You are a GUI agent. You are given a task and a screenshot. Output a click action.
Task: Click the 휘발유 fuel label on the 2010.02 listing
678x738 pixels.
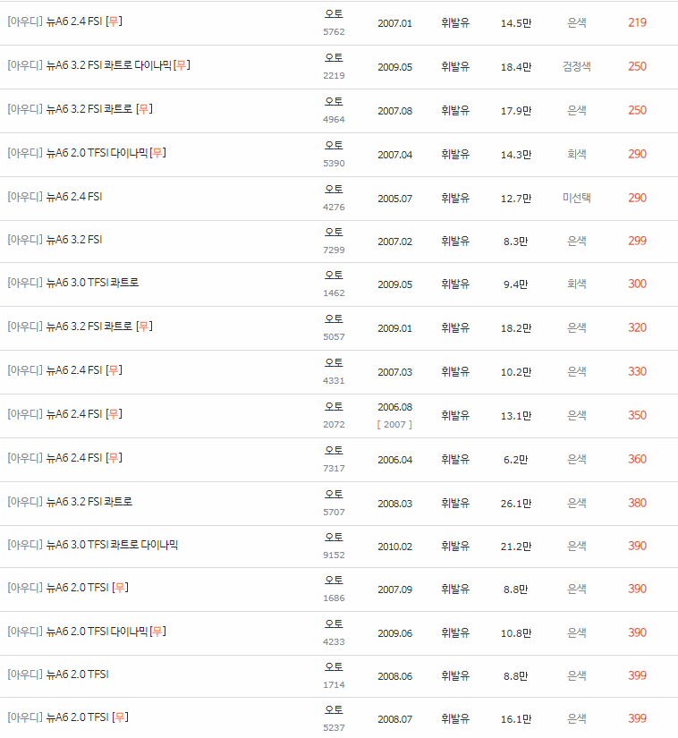tap(455, 545)
